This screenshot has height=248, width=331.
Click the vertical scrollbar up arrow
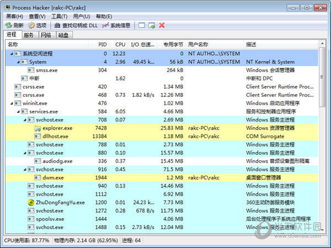point(322,44)
